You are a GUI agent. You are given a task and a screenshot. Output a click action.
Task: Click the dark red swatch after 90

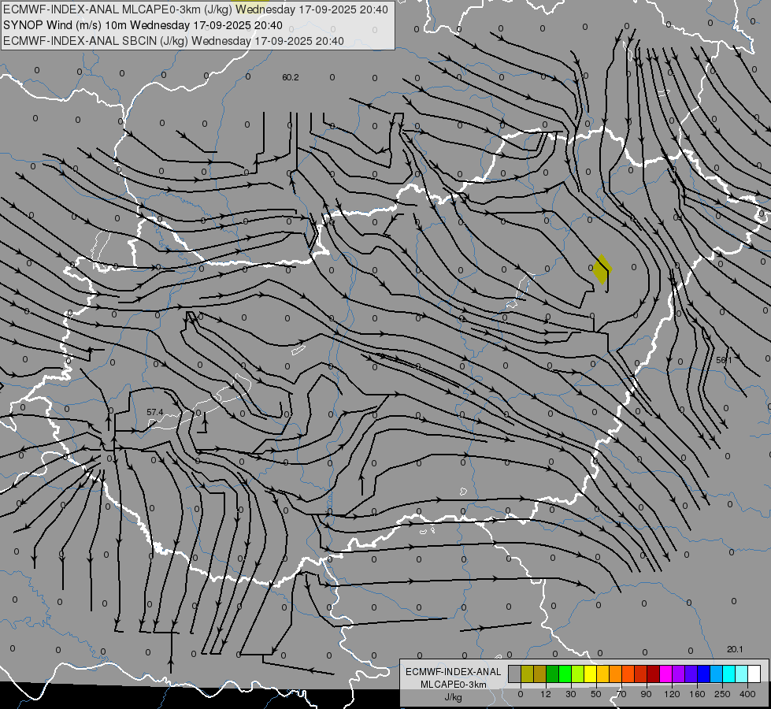(654, 674)
